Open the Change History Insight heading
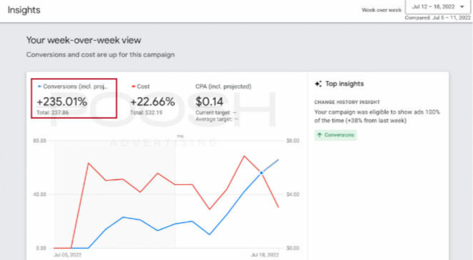The image size is (473, 260). (347, 102)
